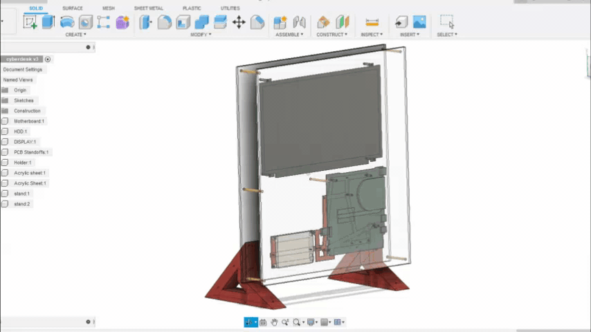Click the Document Settings entry
This screenshot has width=591, height=332.
pos(23,69)
